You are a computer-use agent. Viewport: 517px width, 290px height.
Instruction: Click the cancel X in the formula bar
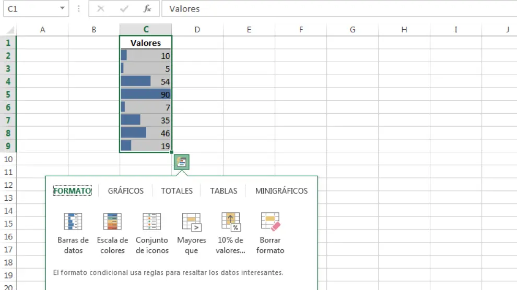coord(101,9)
